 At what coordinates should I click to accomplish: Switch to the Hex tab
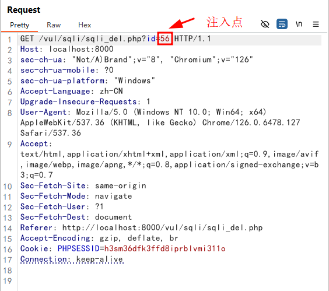85,25
